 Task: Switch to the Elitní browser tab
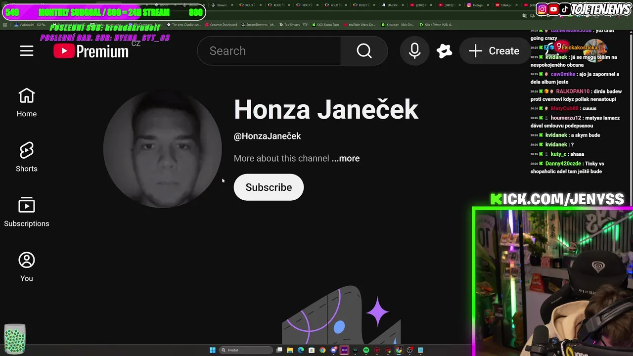pos(506,5)
